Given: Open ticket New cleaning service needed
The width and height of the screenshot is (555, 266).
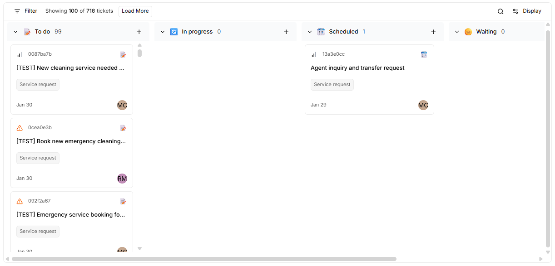Looking at the screenshot, I should [70, 68].
